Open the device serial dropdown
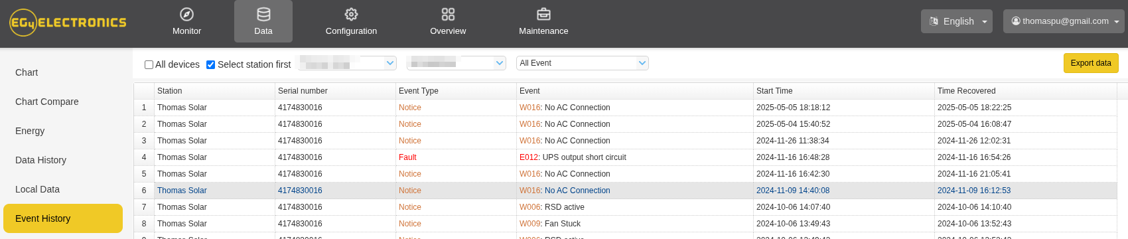1128x239 pixels. 457,63
